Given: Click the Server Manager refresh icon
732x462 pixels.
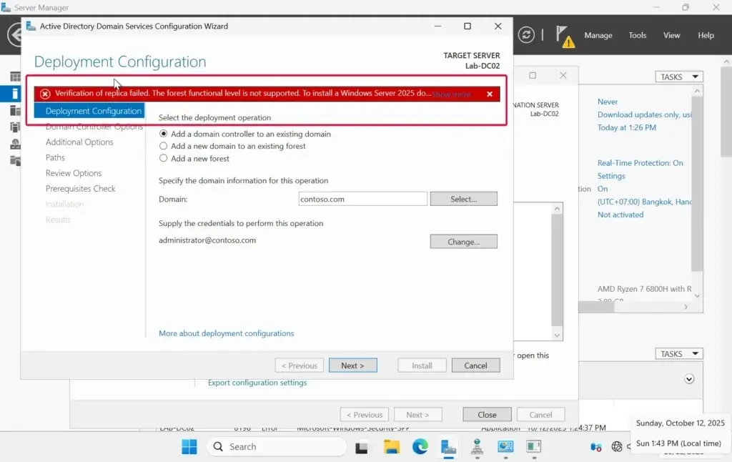Looking at the screenshot, I should click(x=527, y=35).
